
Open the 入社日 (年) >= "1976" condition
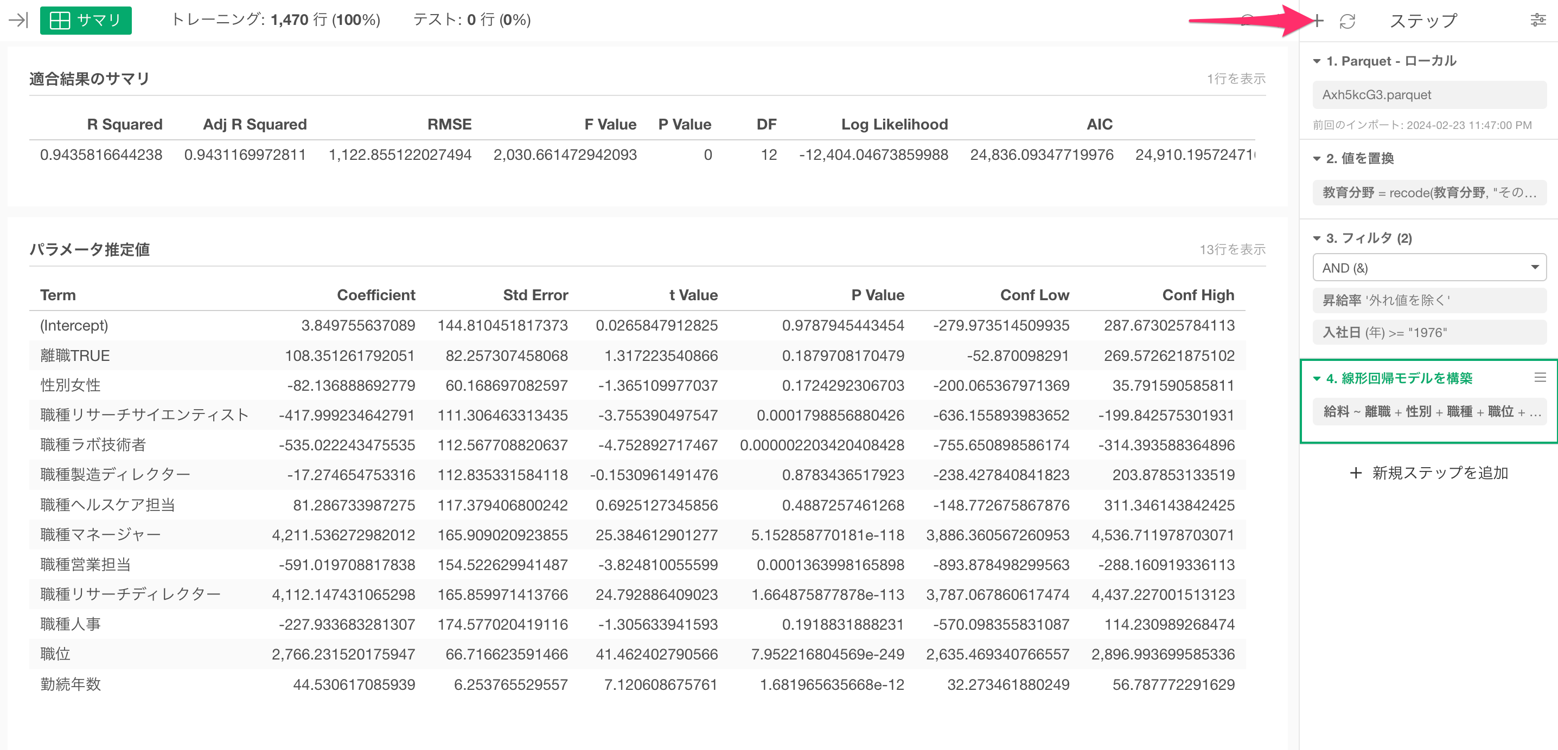[x=1428, y=332]
